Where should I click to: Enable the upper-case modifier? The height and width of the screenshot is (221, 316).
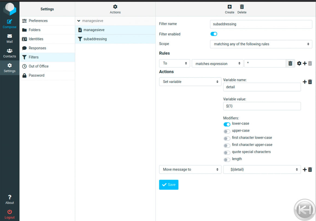click(x=227, y=131)
